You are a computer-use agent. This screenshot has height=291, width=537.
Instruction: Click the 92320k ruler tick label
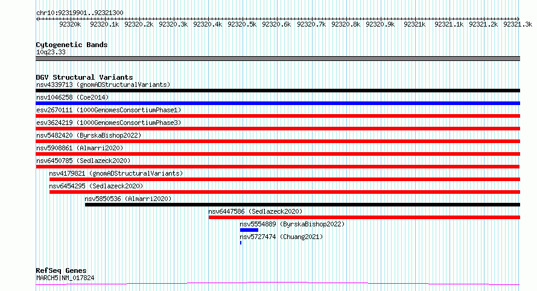70,24
